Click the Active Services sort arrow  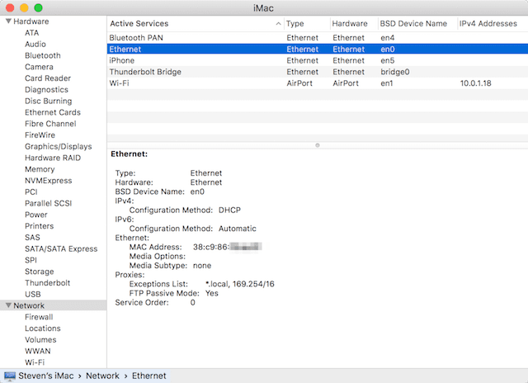click(x=276, y=24)
